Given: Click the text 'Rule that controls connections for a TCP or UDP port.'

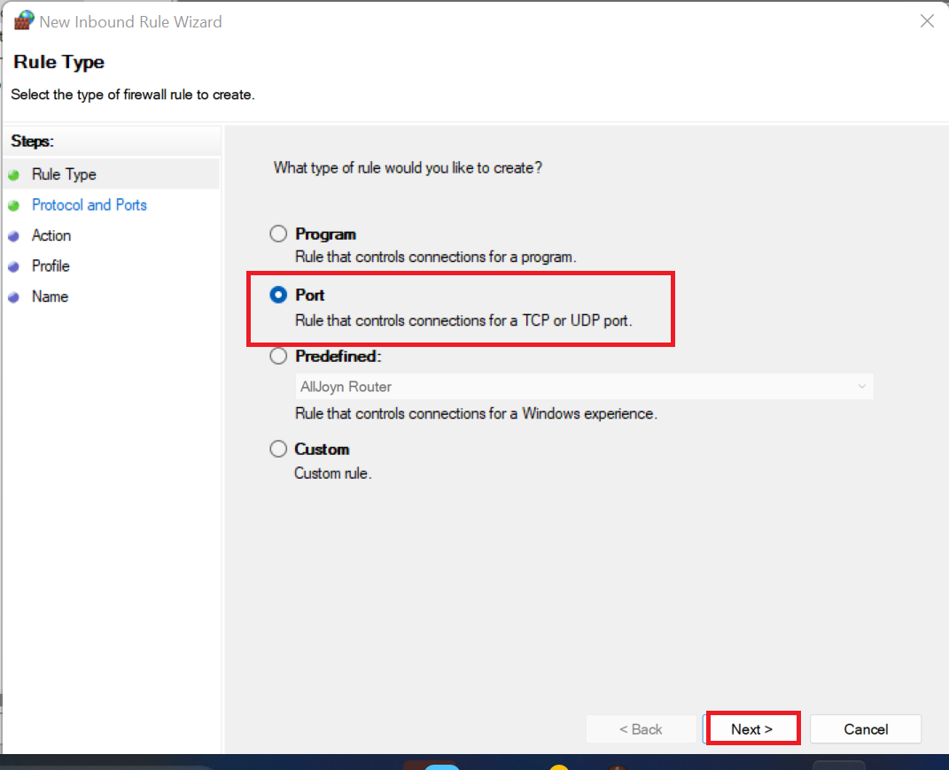Looking at the screenshot, I should point(463,320).
